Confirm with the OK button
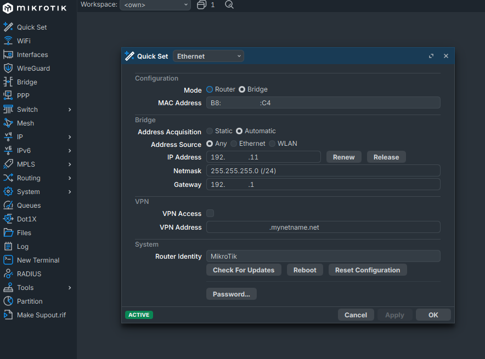 pyautogui.click(x=433, y=315)
